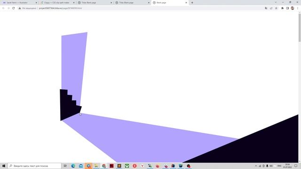The height and width of the screenshot is (169, 301).
Task: Open the volume control in the tray
Action: click(271, 166)
